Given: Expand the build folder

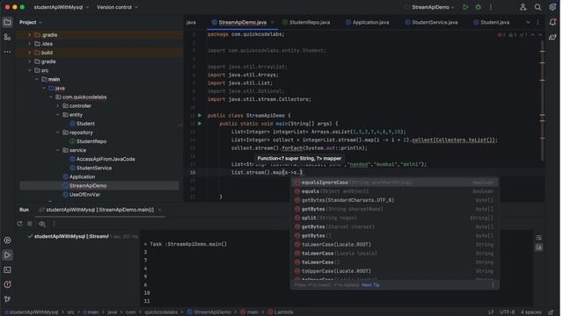Looking at the screenshot, I should (30, 53).
